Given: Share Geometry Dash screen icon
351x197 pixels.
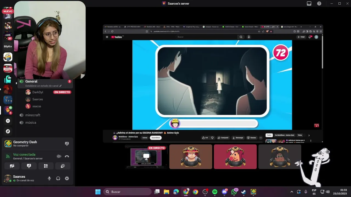Looking at the screenshot, I should 67,144.
